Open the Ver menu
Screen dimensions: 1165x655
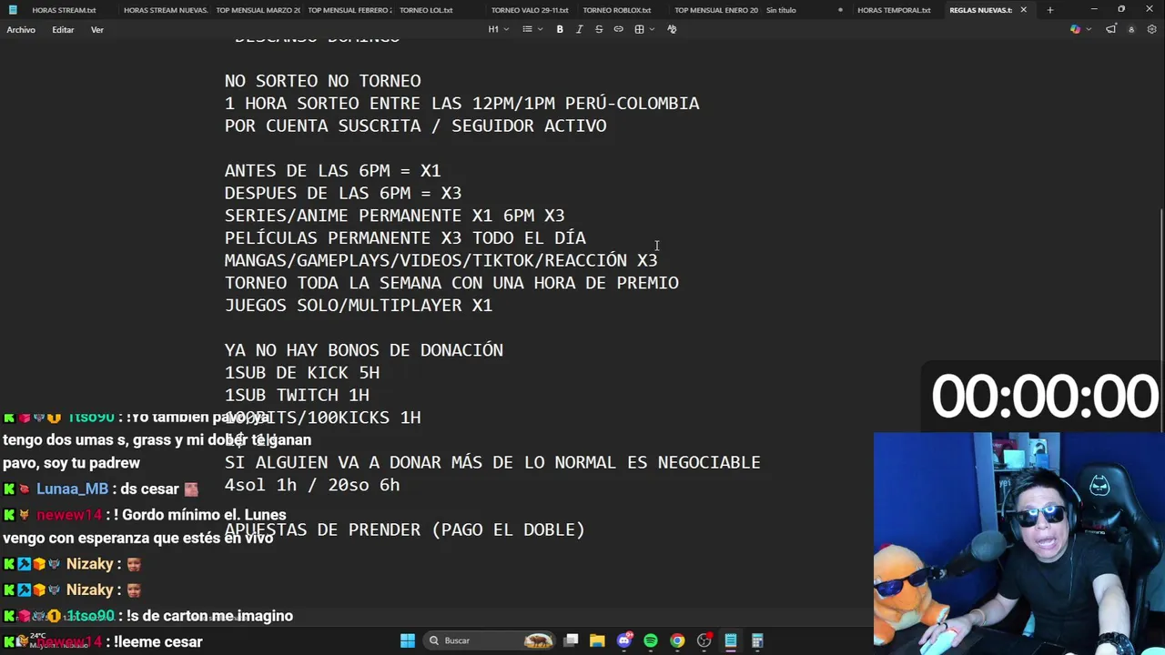(x=96, y=29)
